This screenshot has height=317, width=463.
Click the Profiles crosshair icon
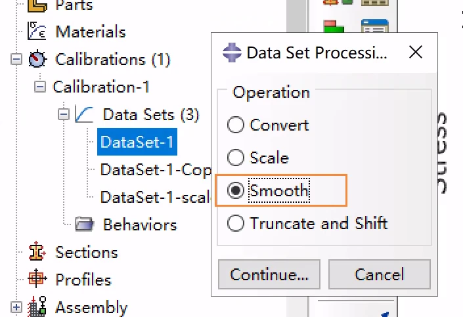tap(37, 278)
